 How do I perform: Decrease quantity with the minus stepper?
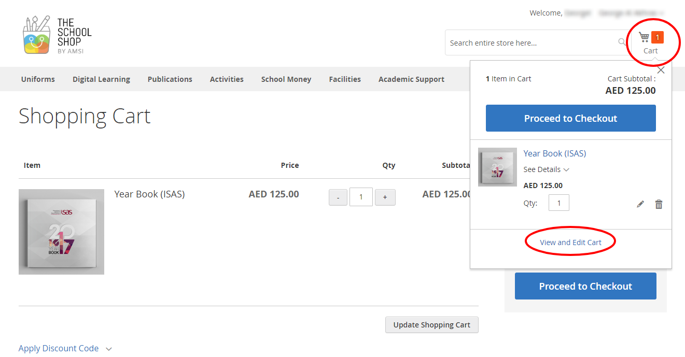point(338,197)
